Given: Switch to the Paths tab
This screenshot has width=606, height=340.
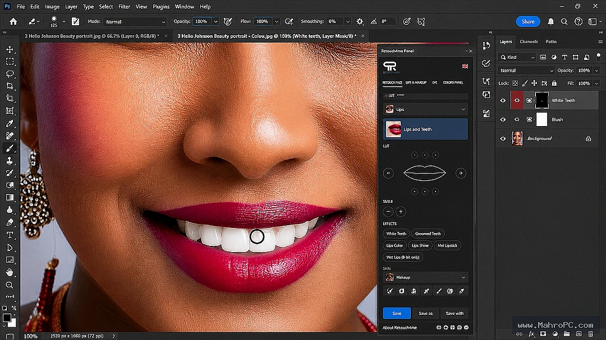Looking at the screenshot, I should [551, 41].
